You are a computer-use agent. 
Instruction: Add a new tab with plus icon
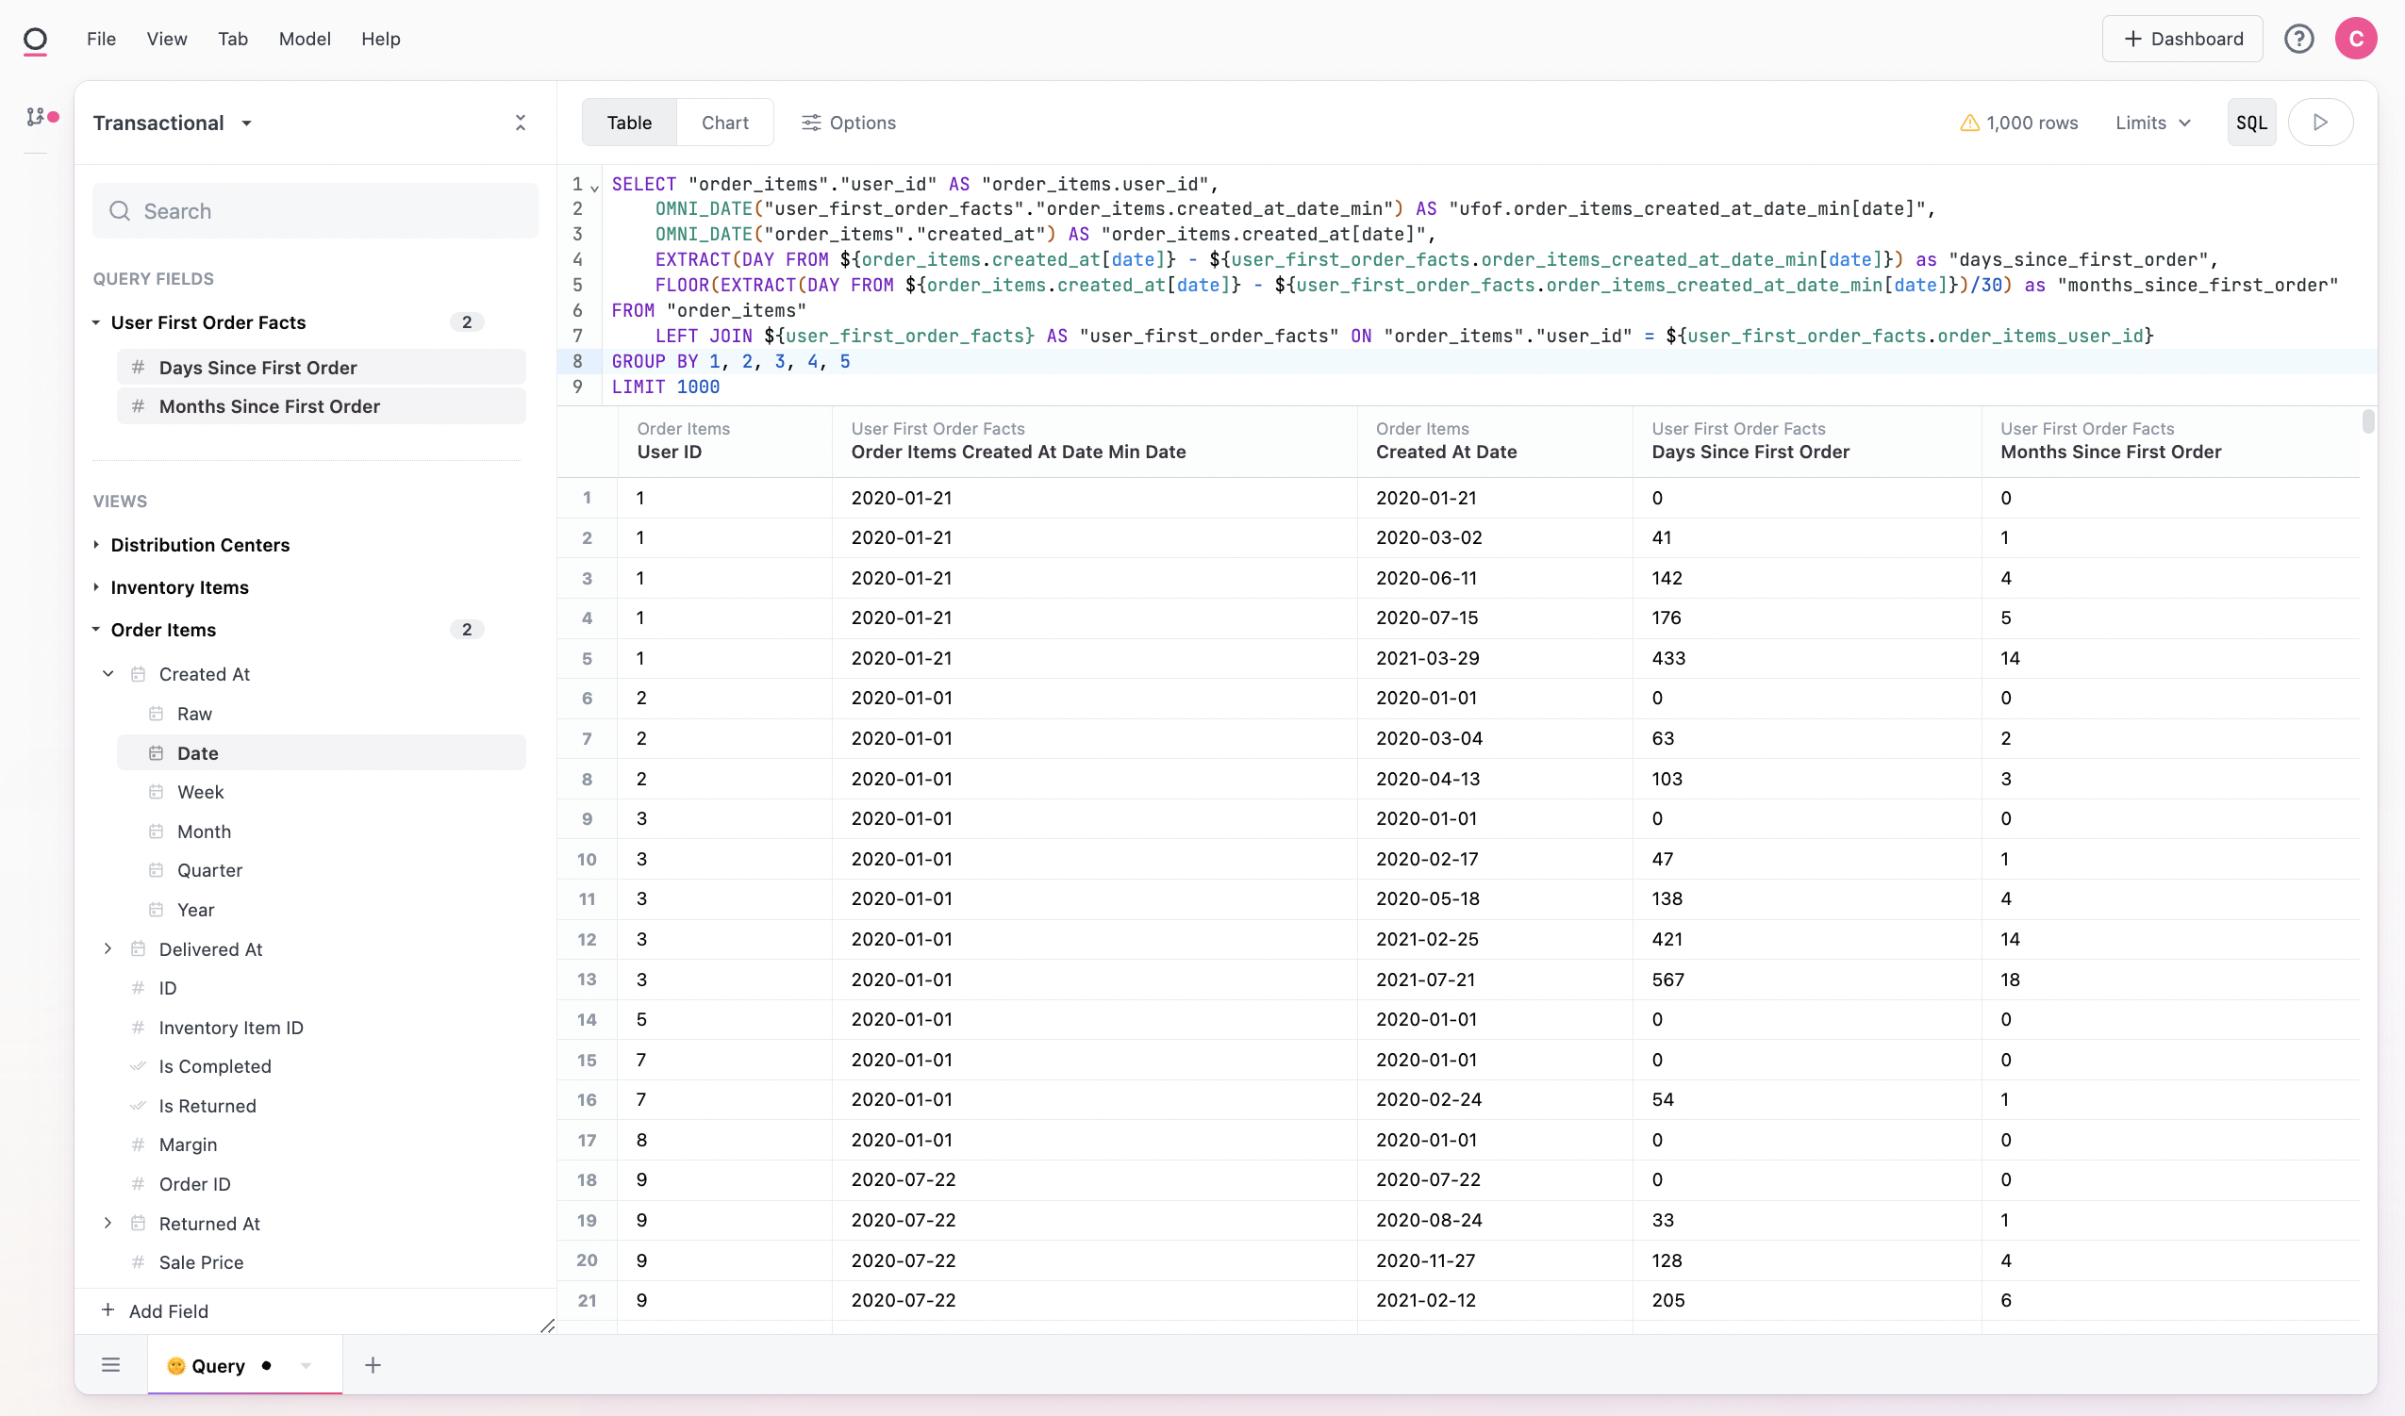pyautogui.click(x=373, y=1364)
